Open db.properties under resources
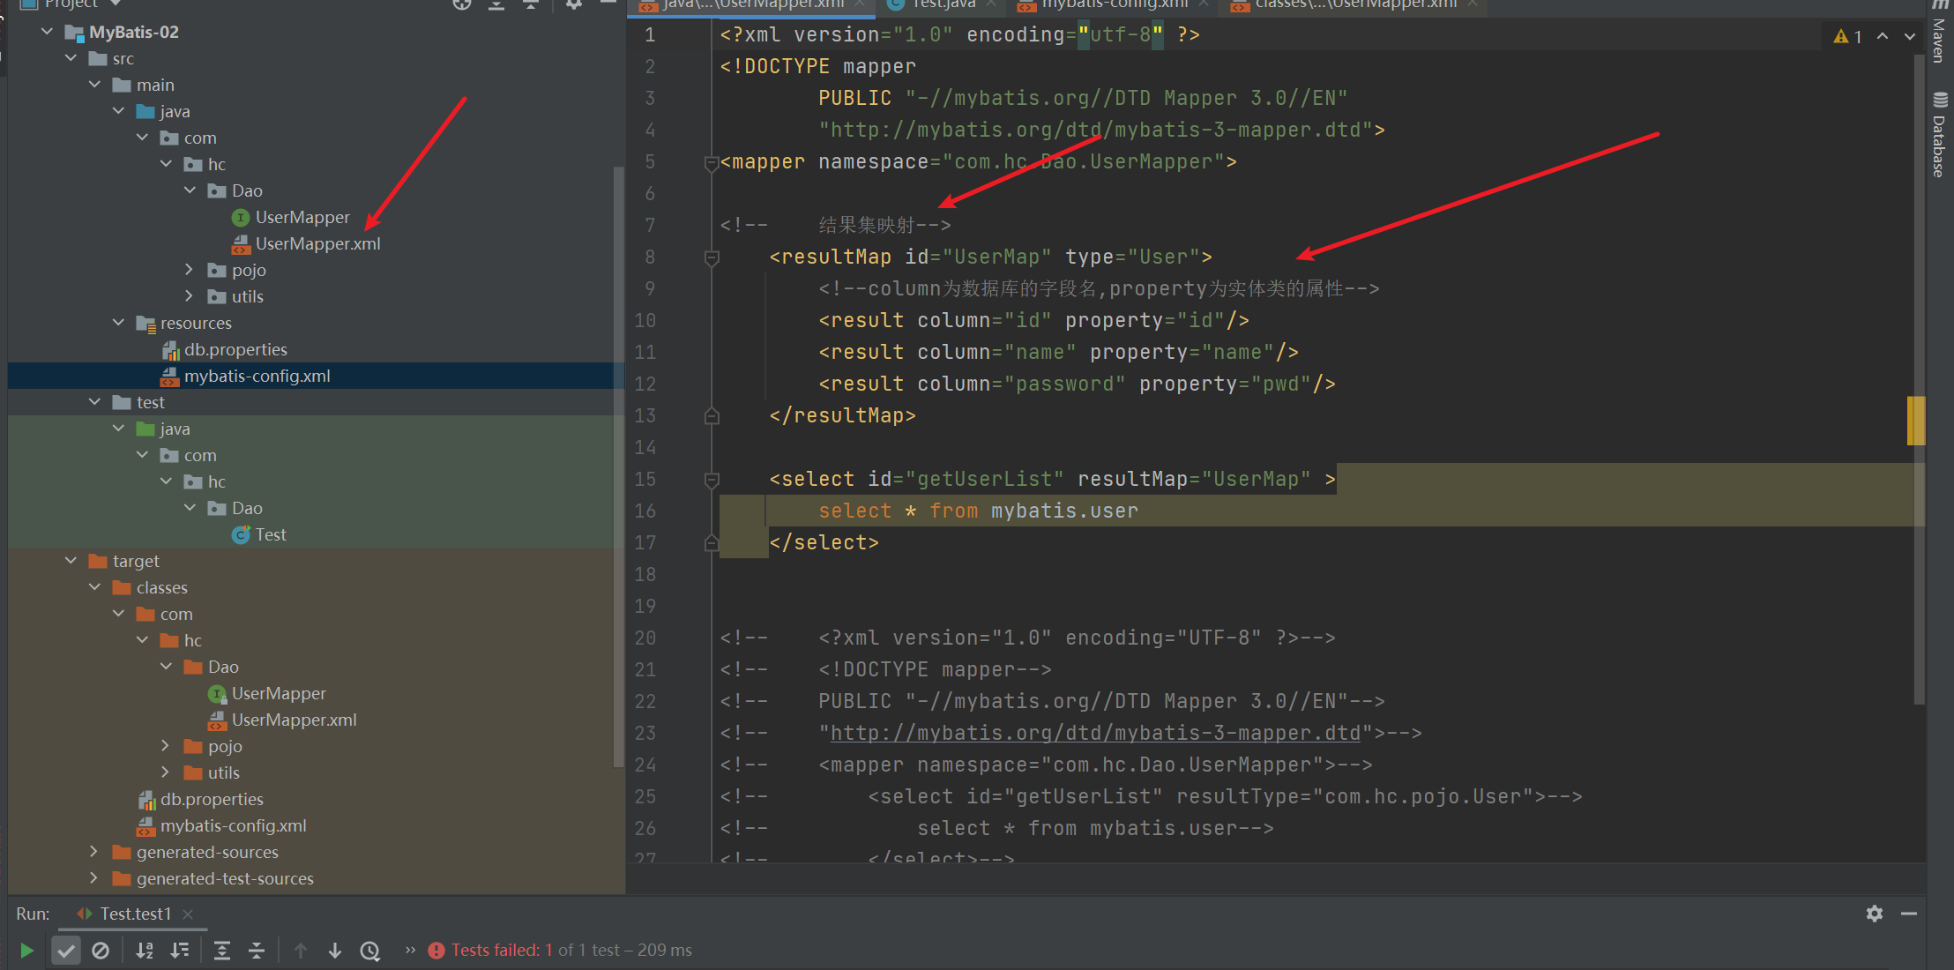The width and height of the screenshot is (1954, 970). coord(235,349)
